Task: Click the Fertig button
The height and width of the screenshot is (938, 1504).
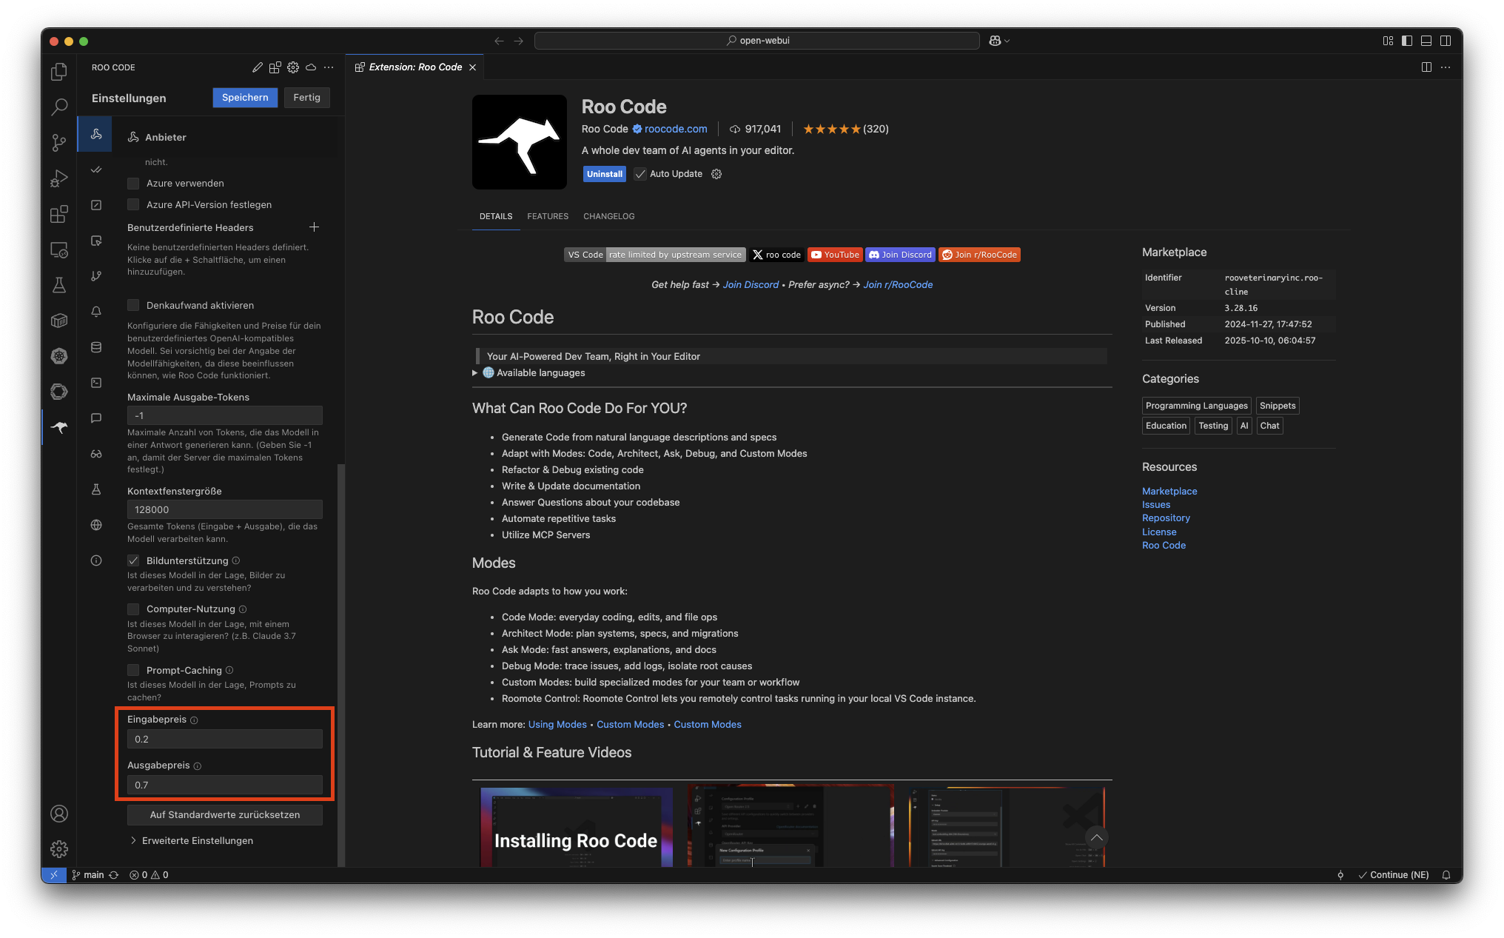Action: [x=306, y=97]
